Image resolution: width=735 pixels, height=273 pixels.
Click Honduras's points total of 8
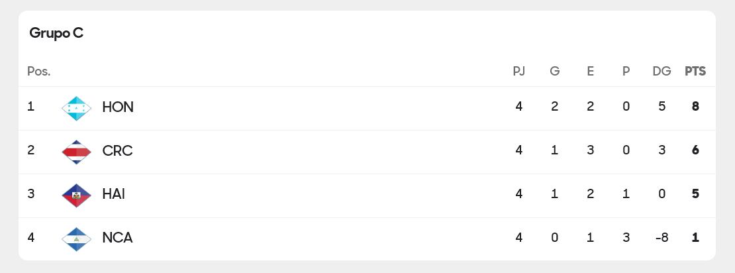click(695, 106)
